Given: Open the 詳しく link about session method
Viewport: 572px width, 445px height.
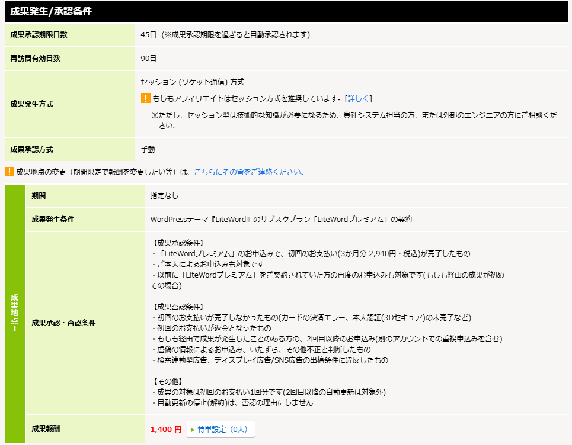Looking at the screenshot, I should [358, 98].
